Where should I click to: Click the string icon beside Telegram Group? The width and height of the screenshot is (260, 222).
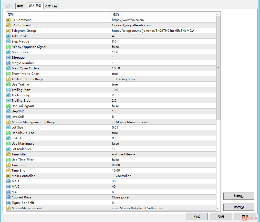(8, 31)
